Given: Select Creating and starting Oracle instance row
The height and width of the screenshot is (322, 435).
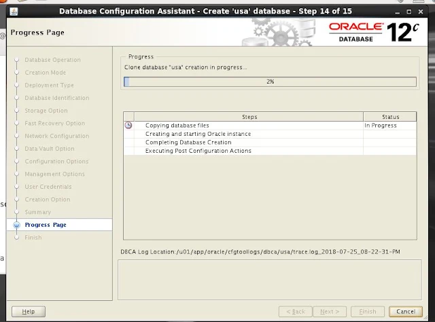Looking at the screenshot, I should click(270, 134).
